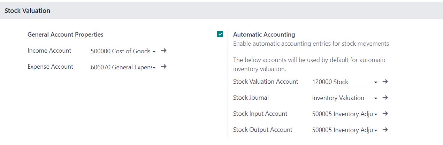This screenshot has height=145, width=443.
Task: Open Stock Valuation Account external link arrow
Action: [x=385, y=82]
